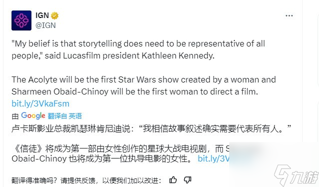Viewport: 319px width, 187px height.
Task: Click the 由 label before Google logo
Action: pos(15,116)
